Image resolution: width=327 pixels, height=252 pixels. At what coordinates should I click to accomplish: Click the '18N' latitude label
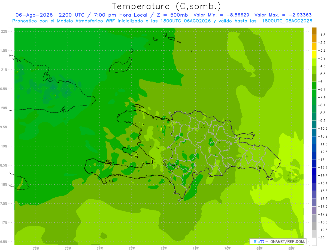pos(4,185)
